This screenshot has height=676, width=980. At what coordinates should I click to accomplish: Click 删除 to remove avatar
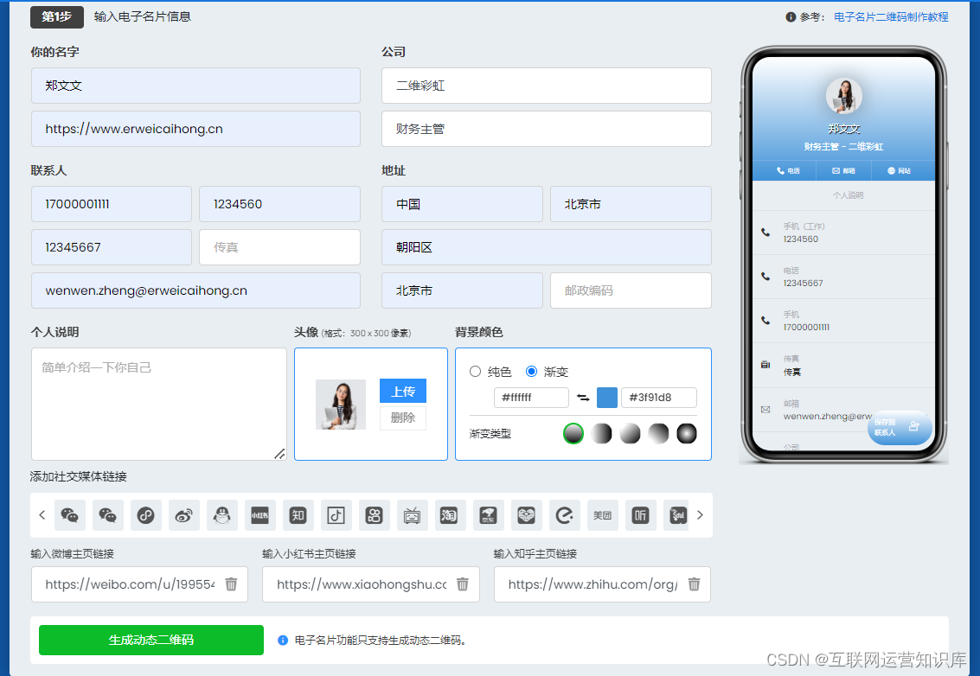[403, 418]
